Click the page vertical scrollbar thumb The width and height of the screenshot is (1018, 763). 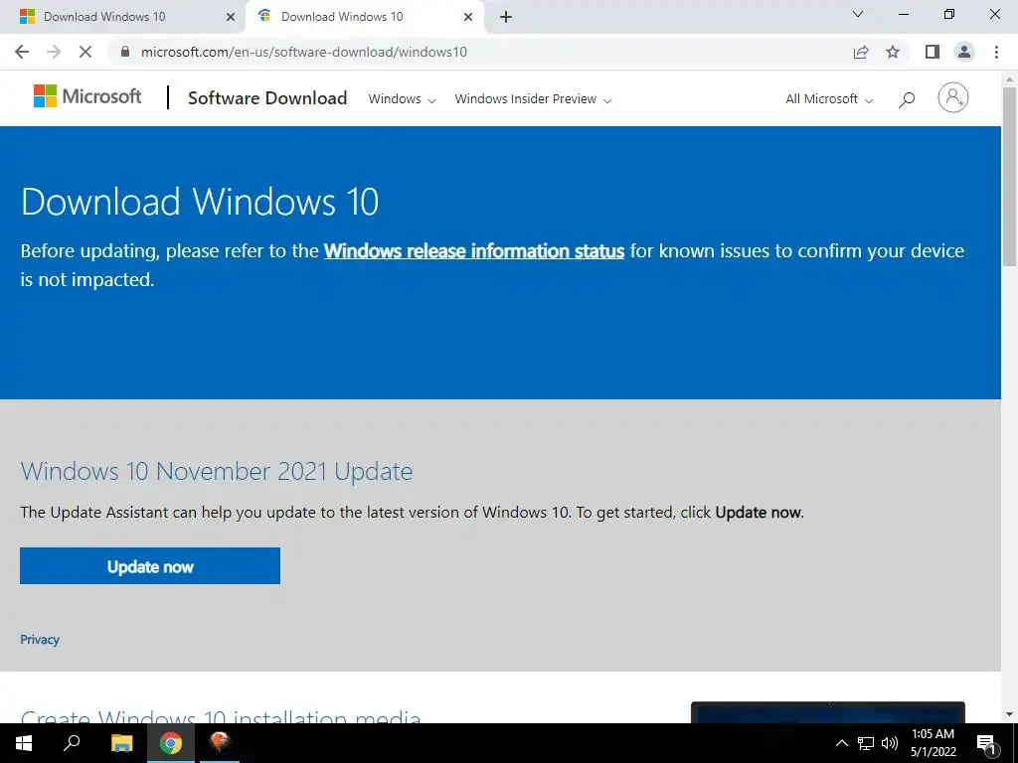[x=1009, y=175]
